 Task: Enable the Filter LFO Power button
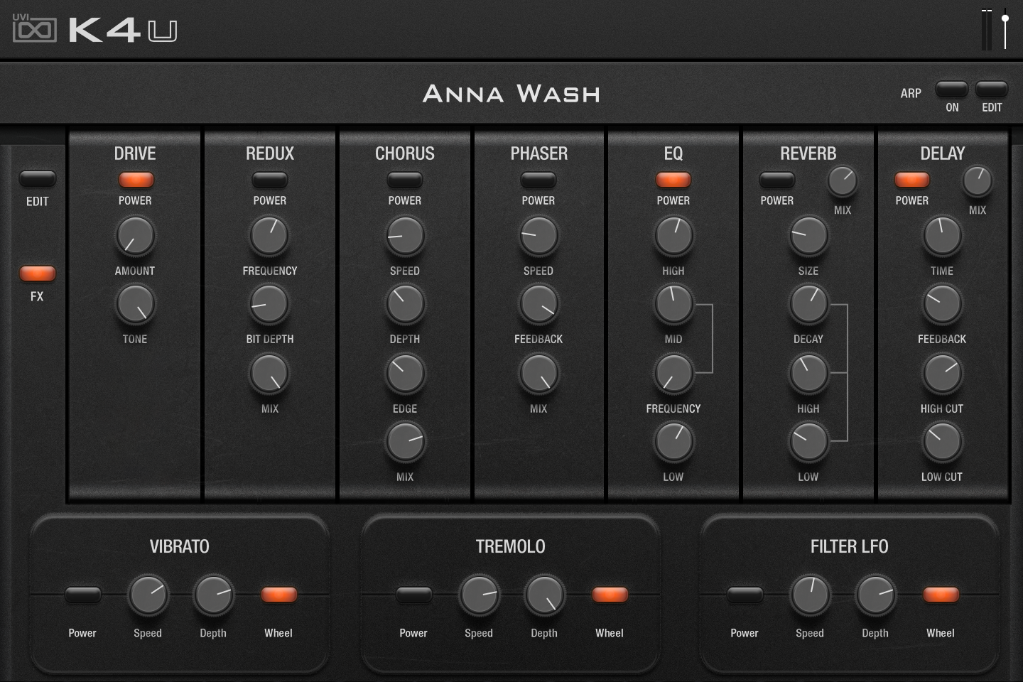point(745,595)
